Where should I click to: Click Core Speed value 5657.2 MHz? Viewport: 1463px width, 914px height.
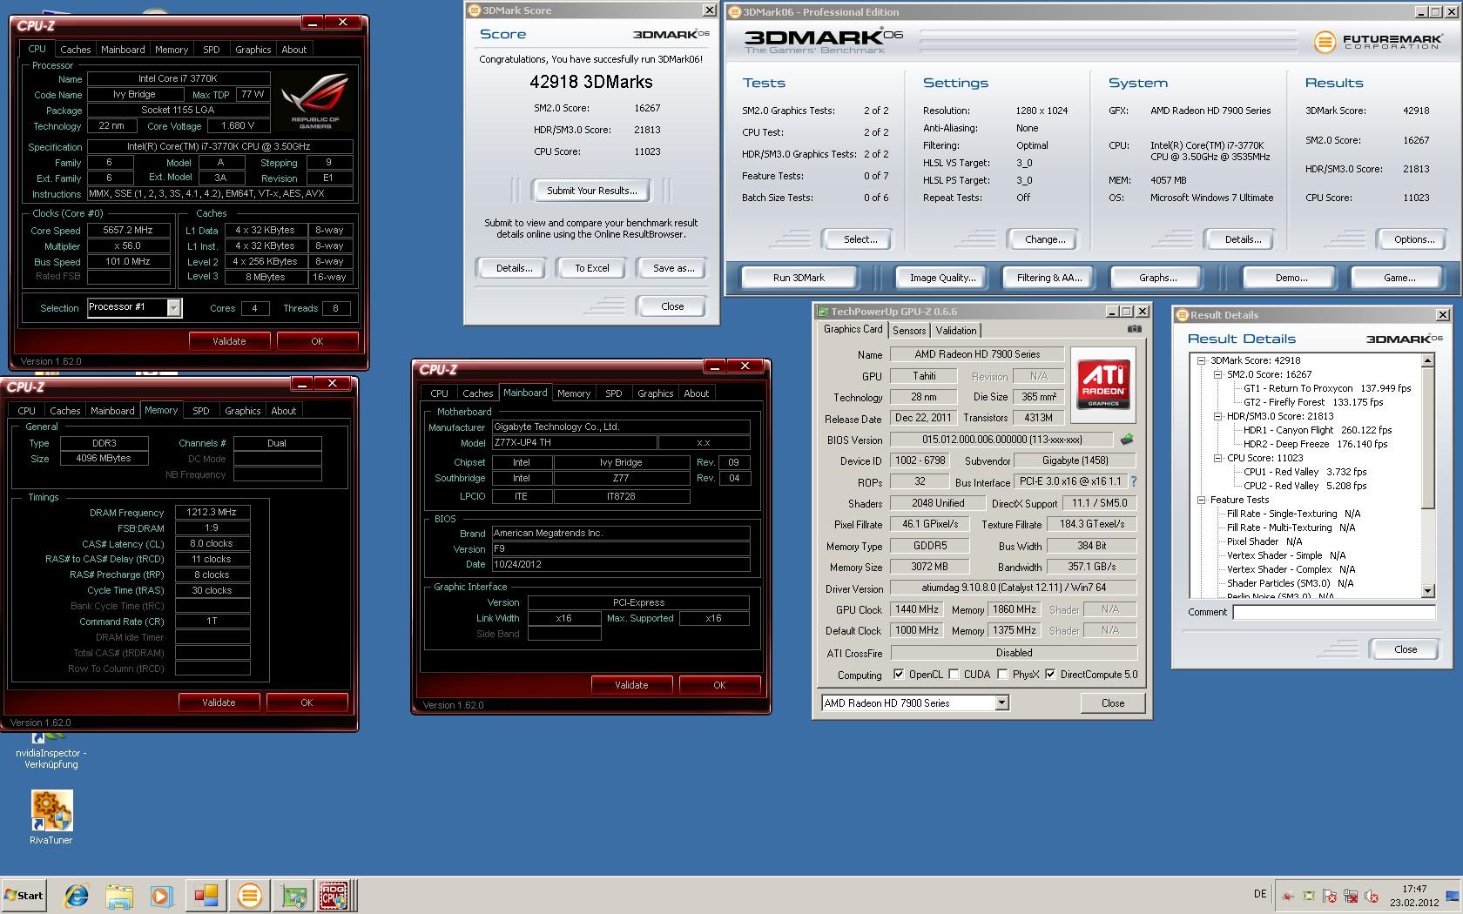[x=128, y=231]
